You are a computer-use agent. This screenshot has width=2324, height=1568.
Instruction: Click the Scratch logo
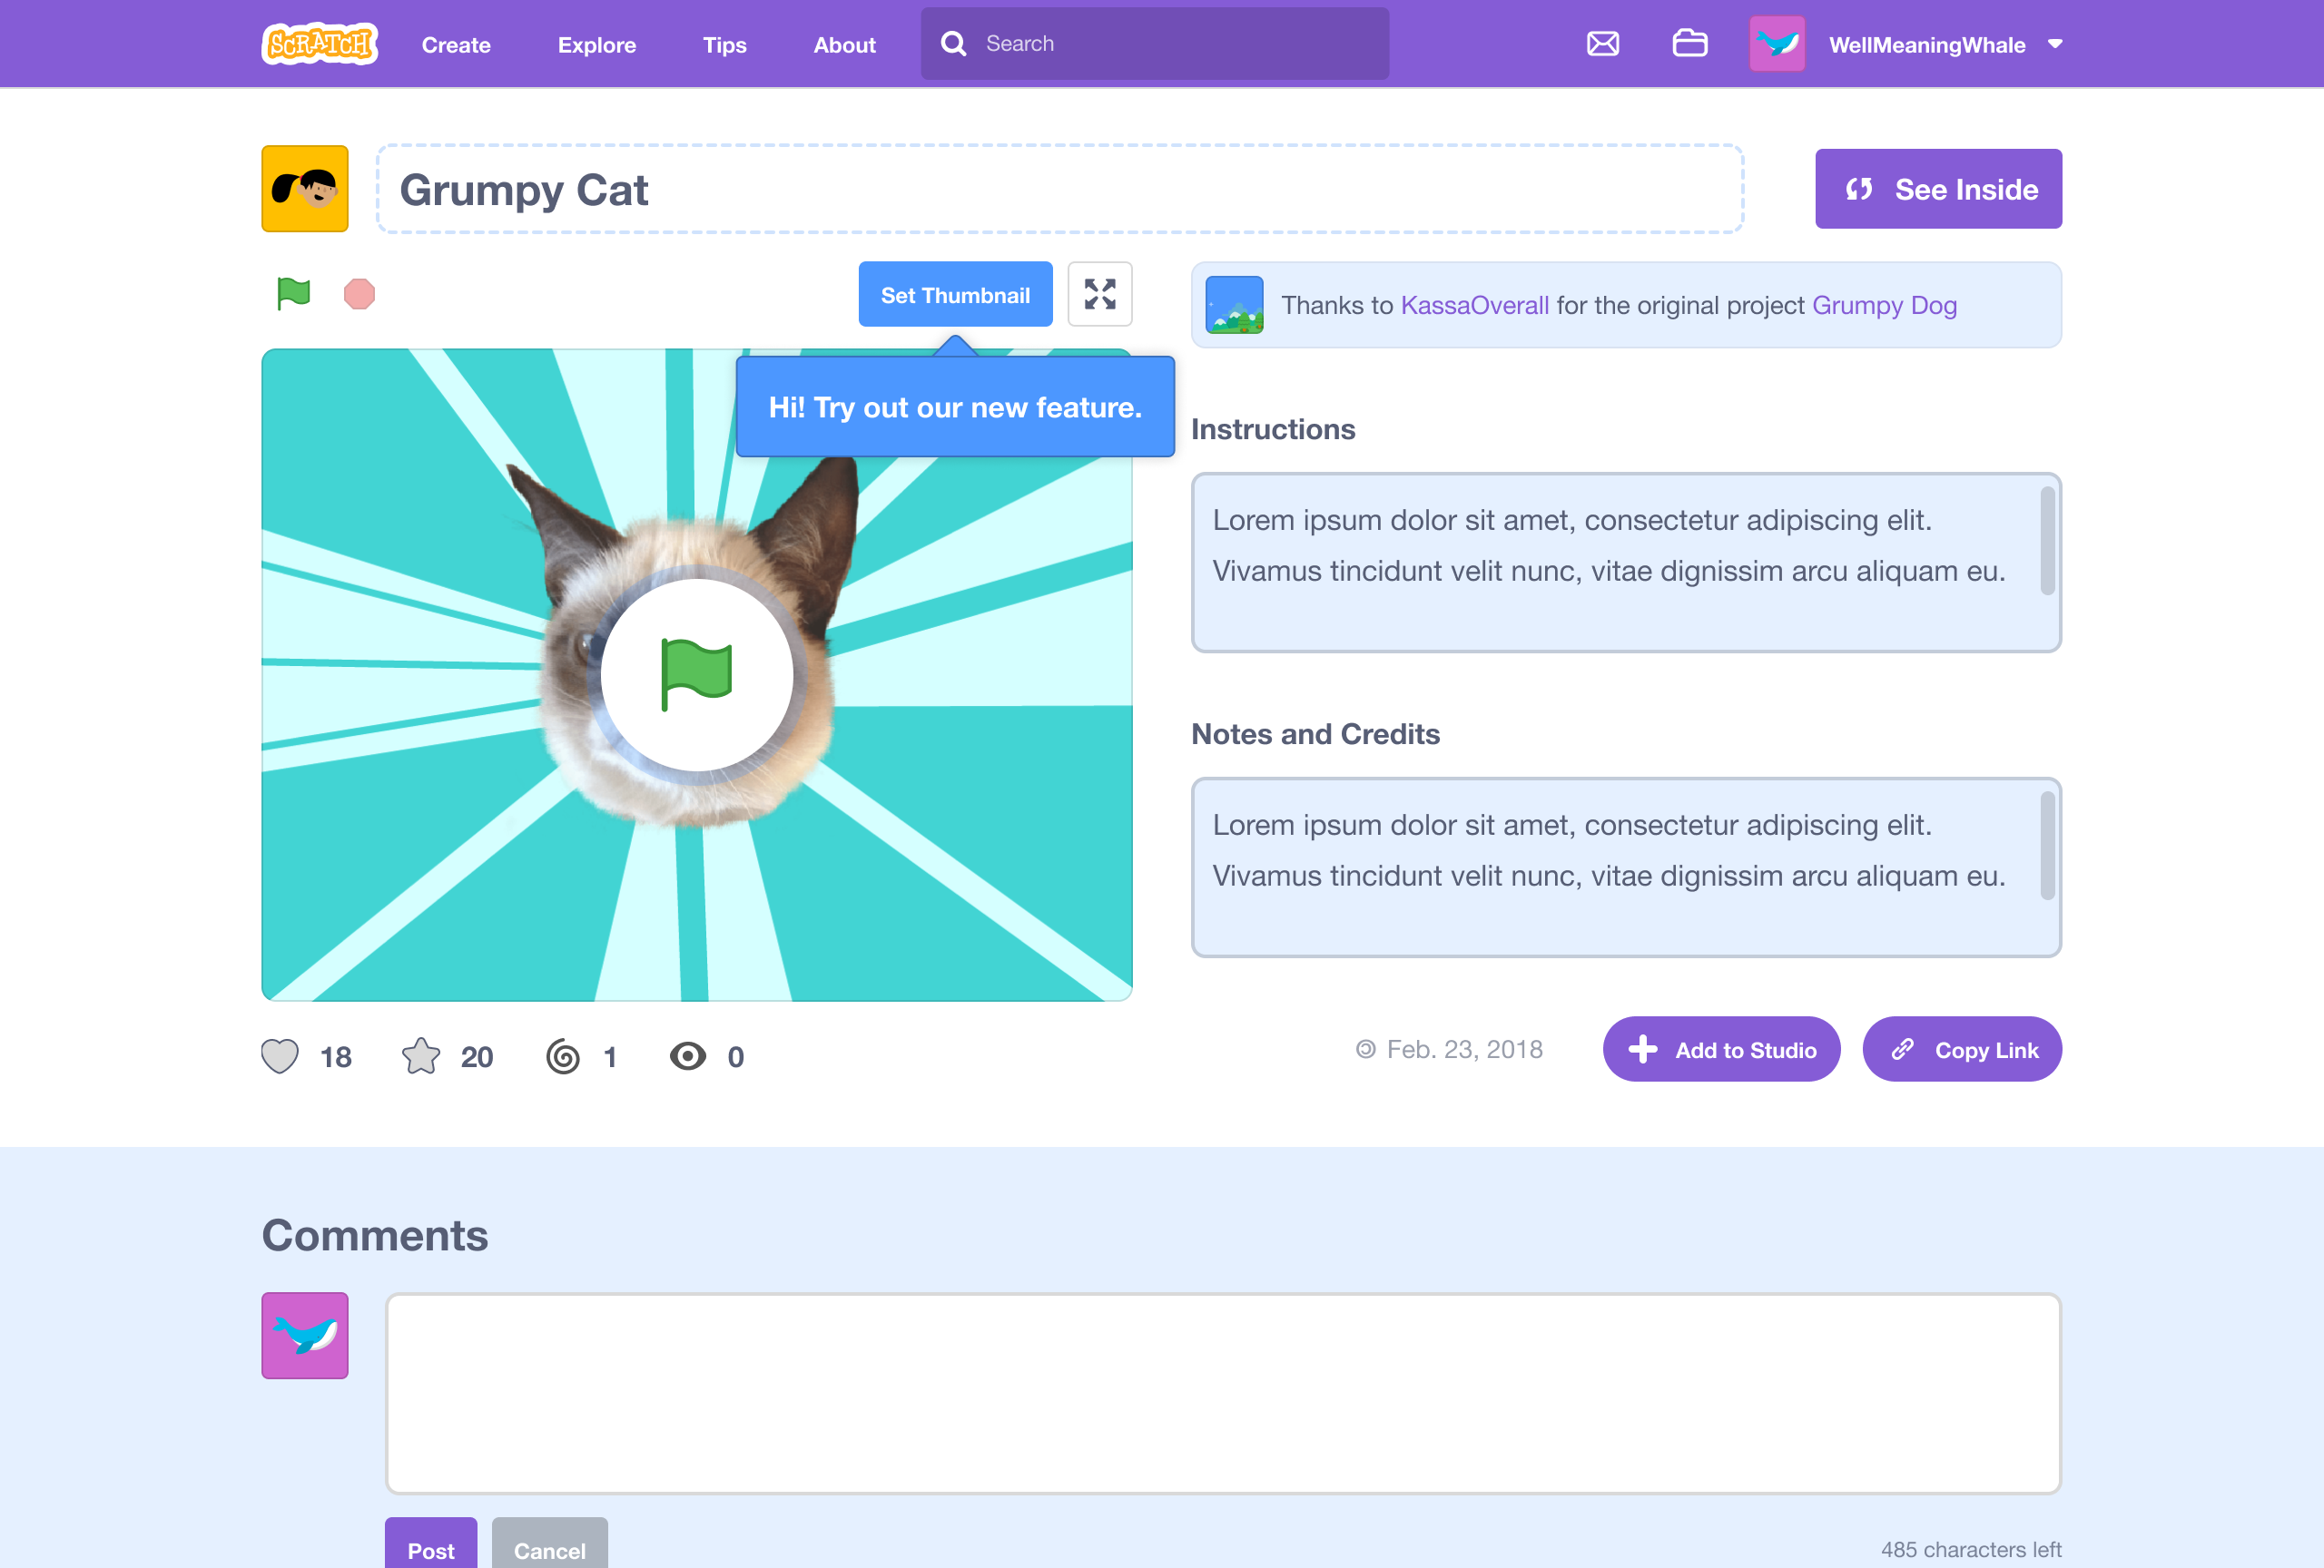[319, 44]
